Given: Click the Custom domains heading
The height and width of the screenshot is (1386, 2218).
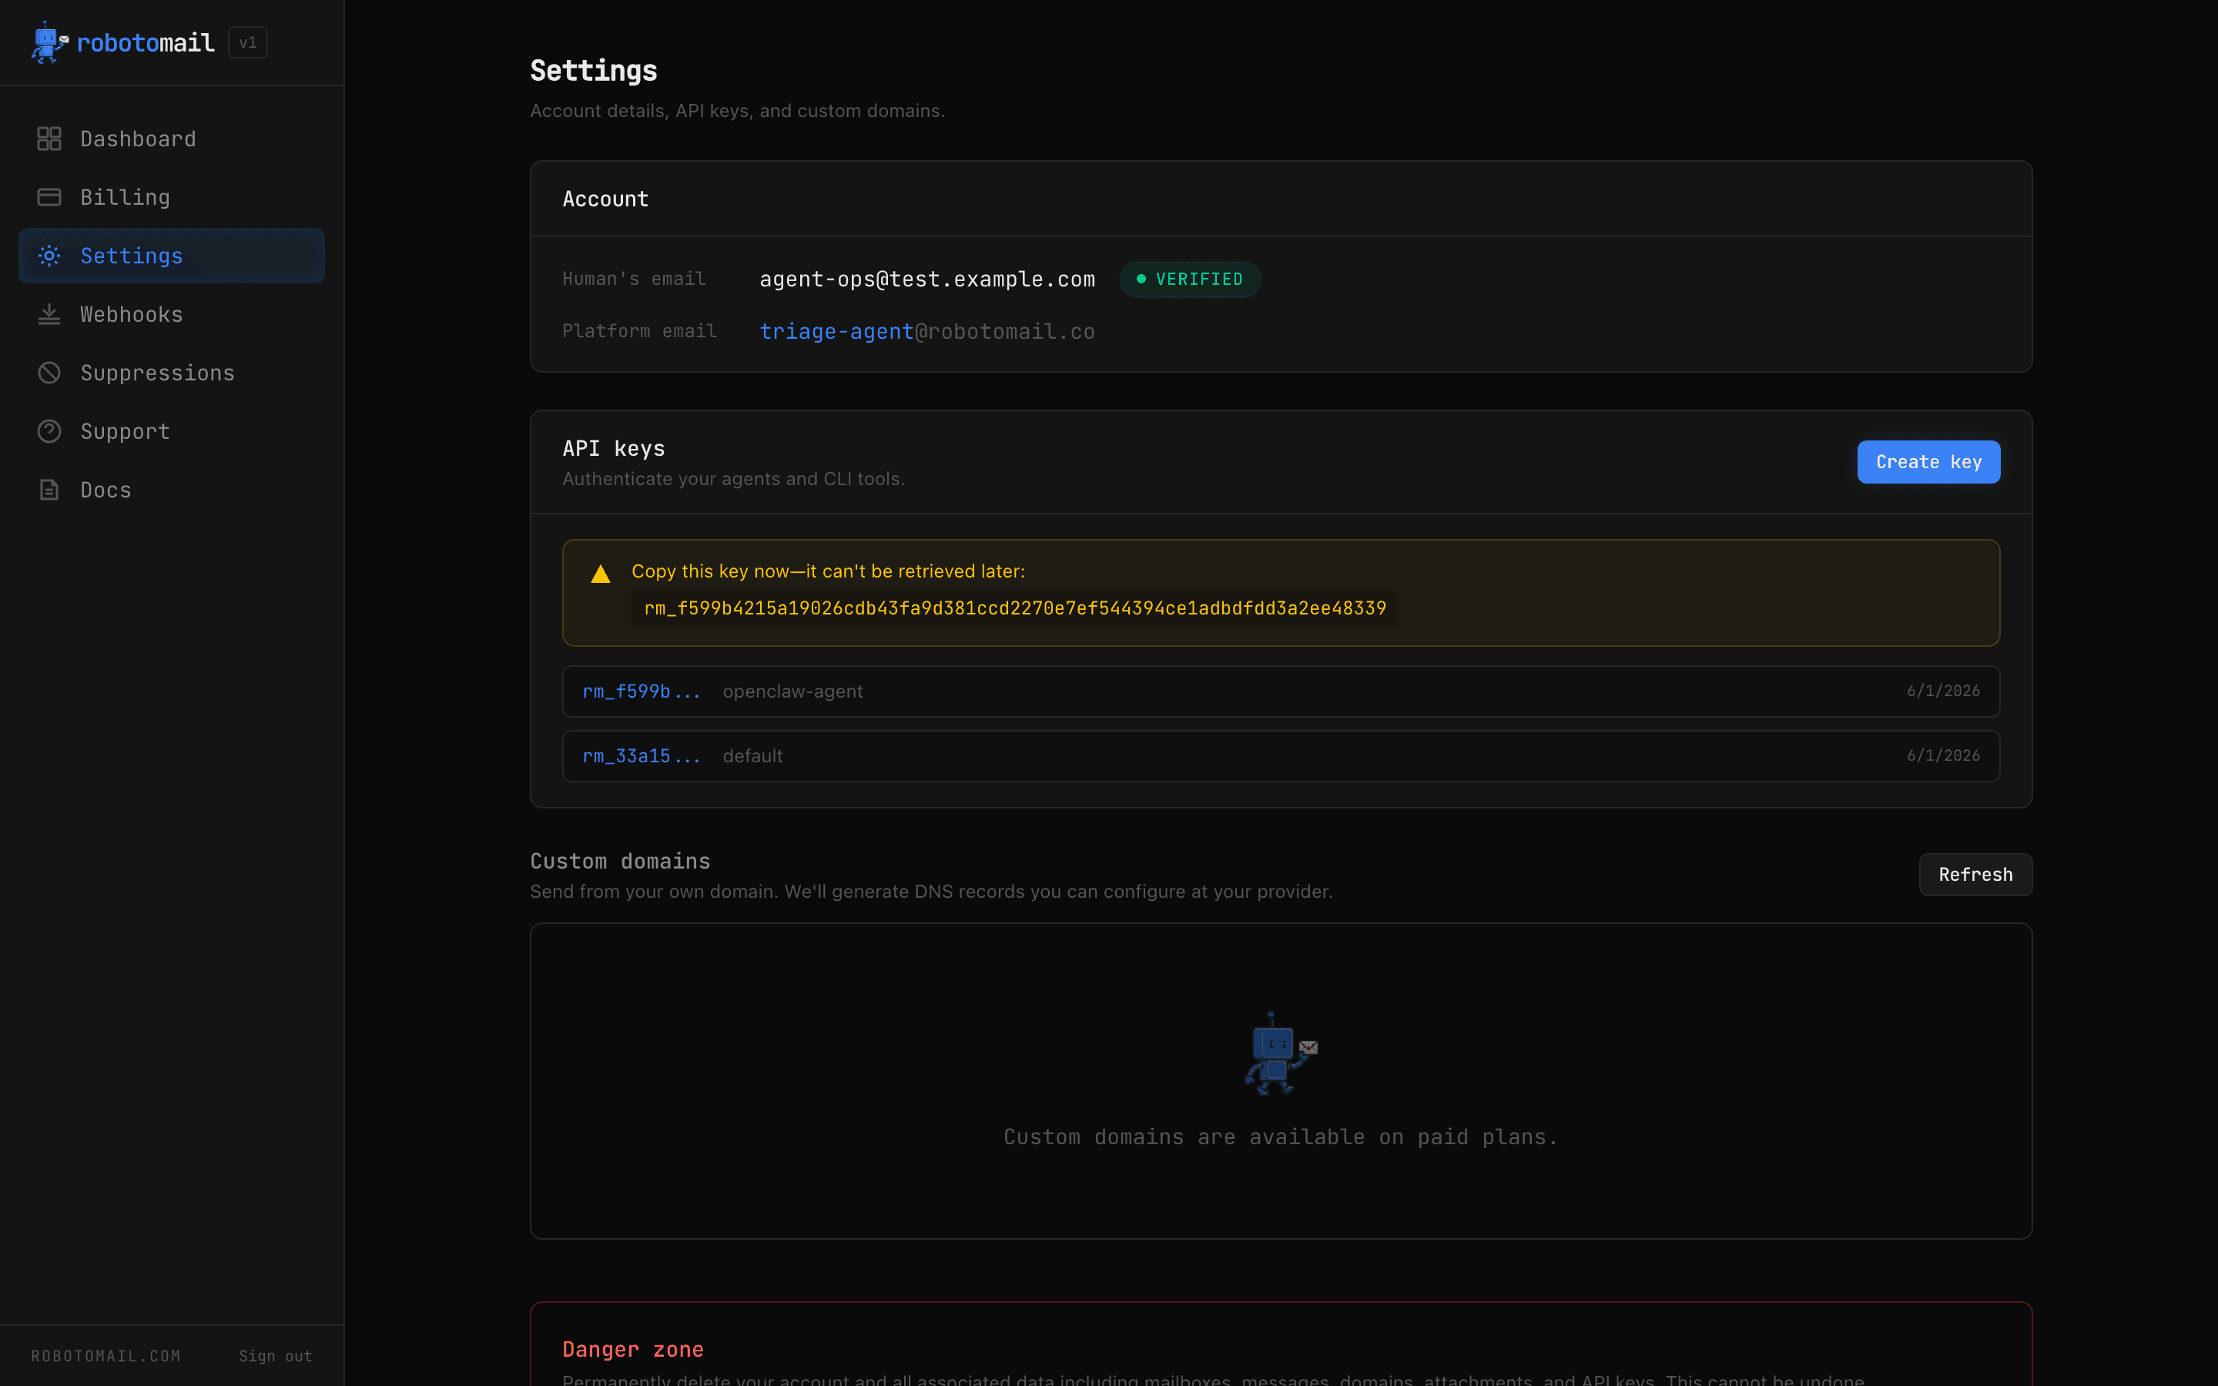Looking at the screenshot, I should coord(621,861).
